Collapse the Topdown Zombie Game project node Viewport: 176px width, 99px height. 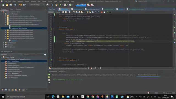point(1,12)
